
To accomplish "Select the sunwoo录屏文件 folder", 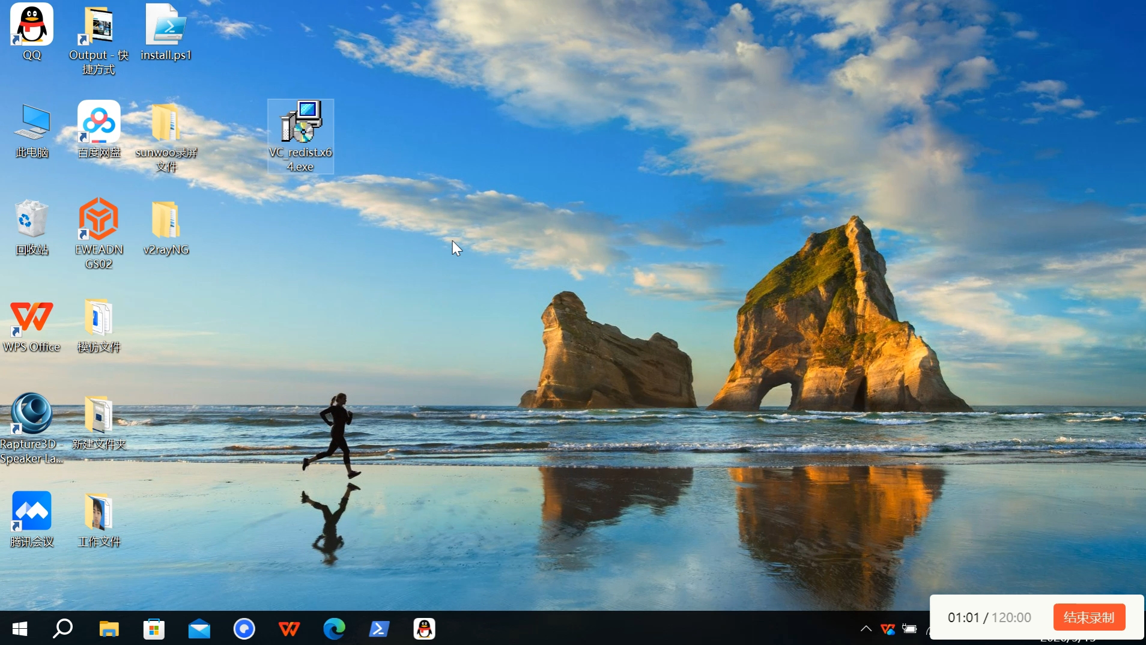I will pos(166,137).
